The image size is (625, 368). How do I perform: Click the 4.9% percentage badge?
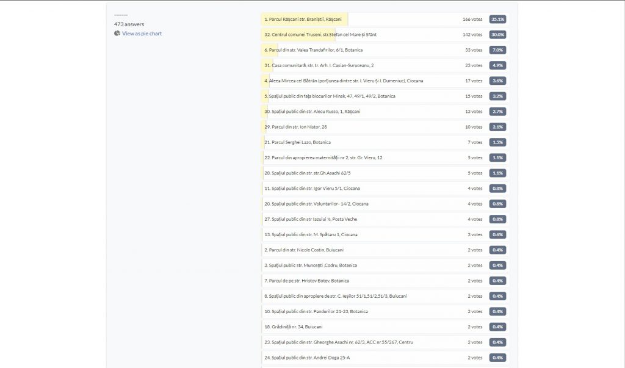[x=497, y=65]
